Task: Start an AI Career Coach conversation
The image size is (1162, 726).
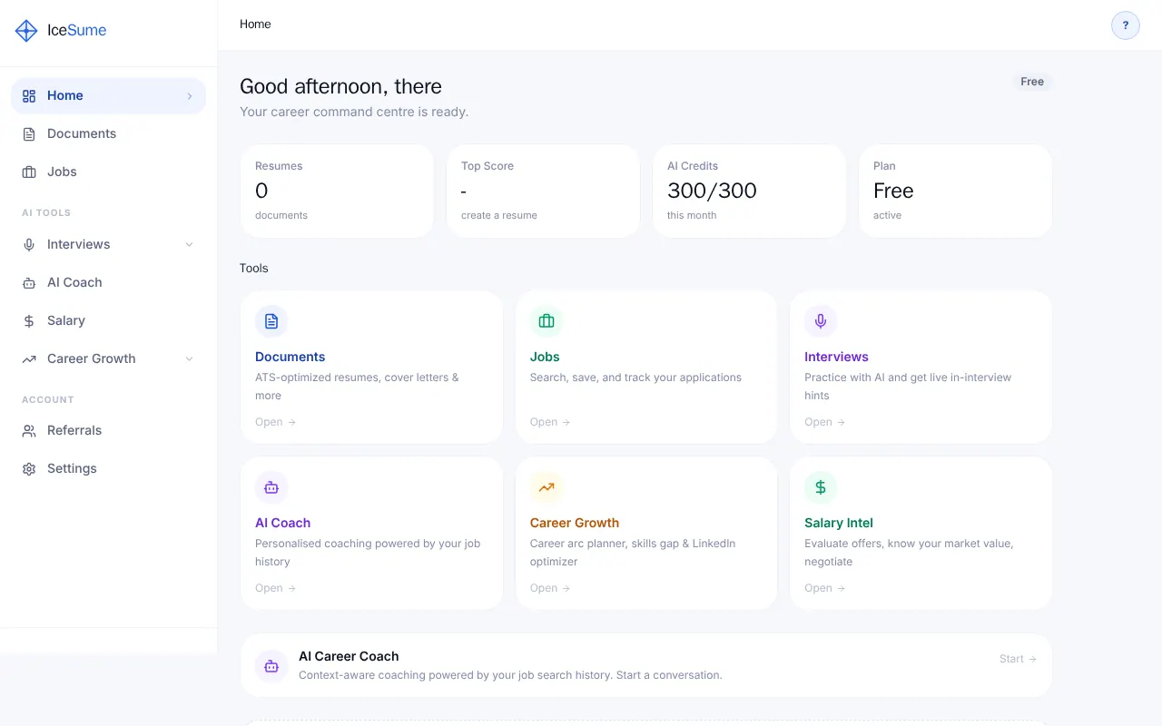Action: pos(1018,659)
